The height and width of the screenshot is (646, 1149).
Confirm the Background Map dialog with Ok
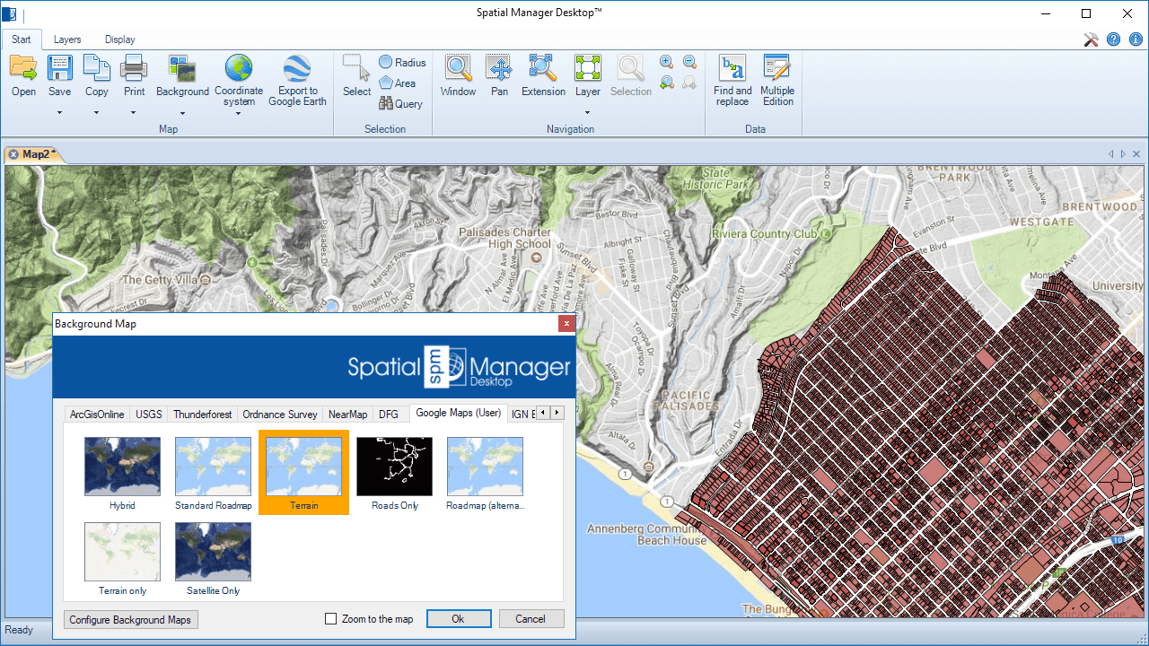click(459, 619)
